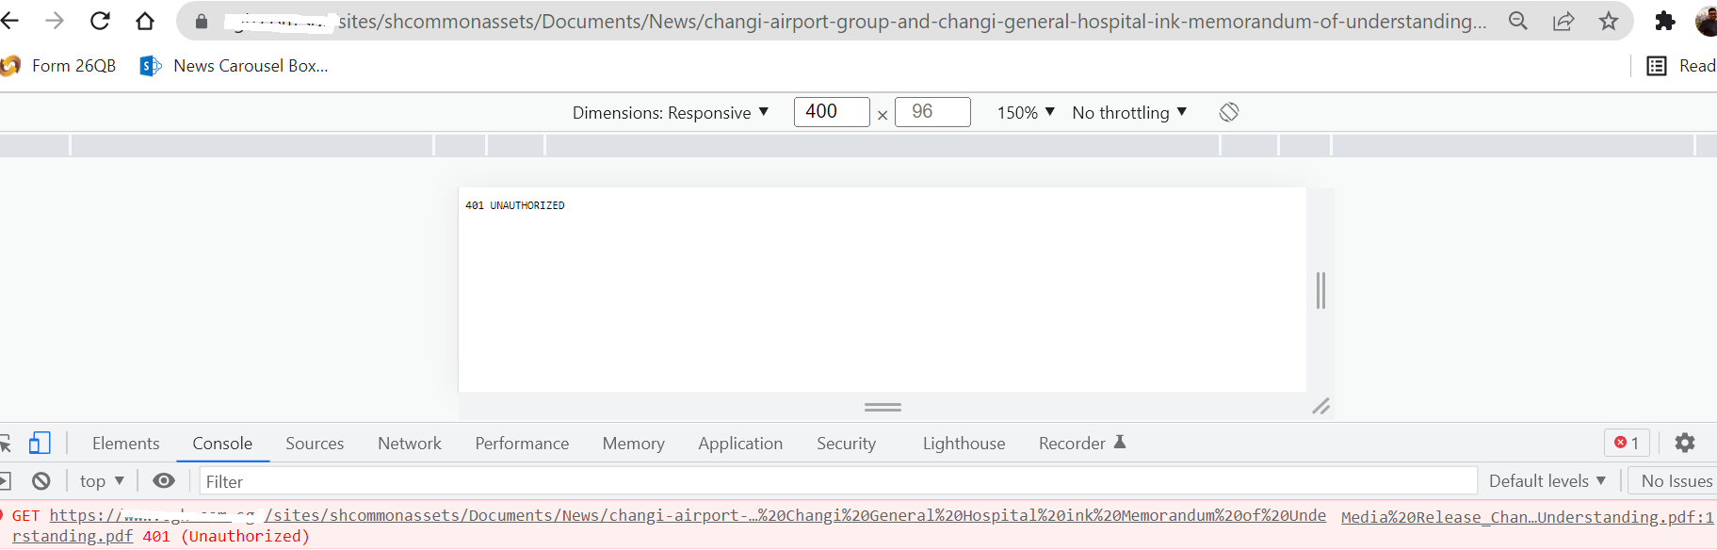
Task: Rotate the device viewport orientation
Action: 1229,112
